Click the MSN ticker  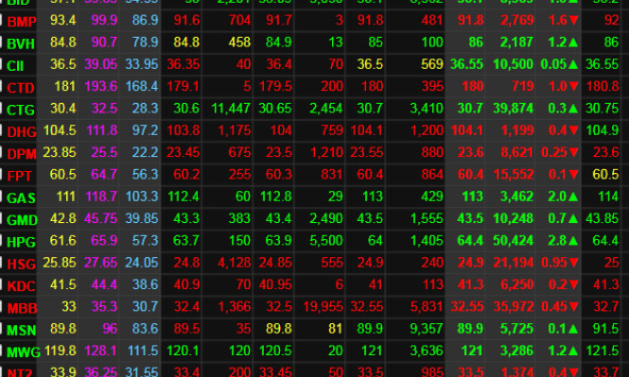coord(21,330)
